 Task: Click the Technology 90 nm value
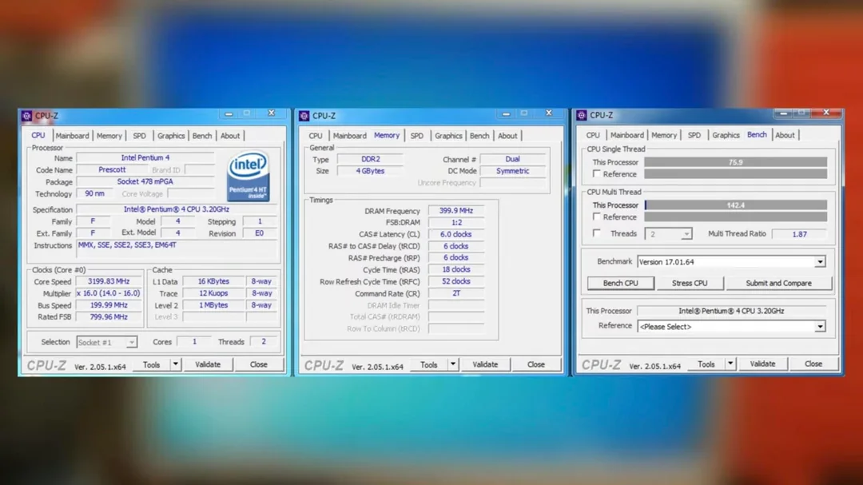pyautogui.click(x=94, y=194)
